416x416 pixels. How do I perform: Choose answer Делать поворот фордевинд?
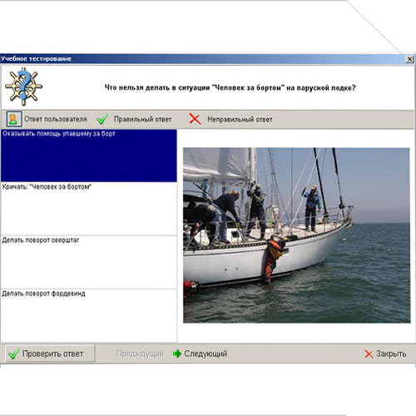pyautogui.click(x=89, y=315)
